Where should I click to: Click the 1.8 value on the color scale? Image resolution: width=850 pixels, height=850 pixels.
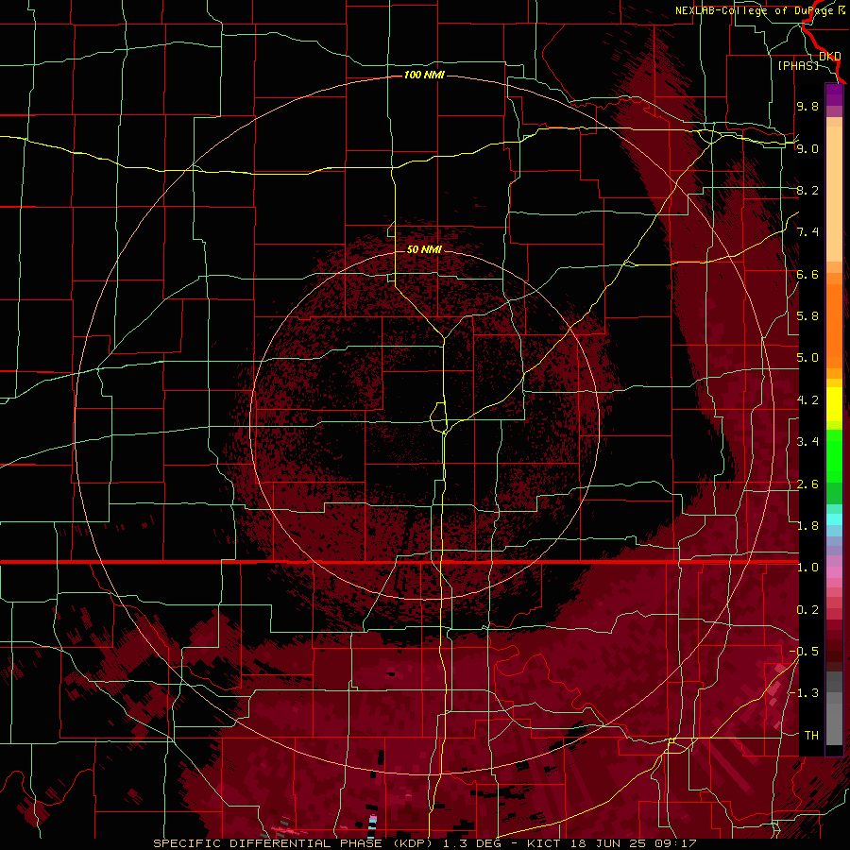pos(807,526)
